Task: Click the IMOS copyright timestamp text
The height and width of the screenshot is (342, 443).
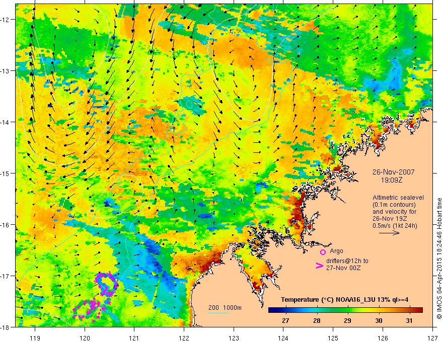Action: tap(439, 259)
